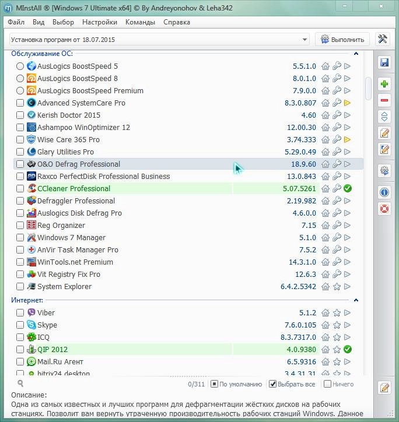
Task: Click the up/down move arrows icon
Action: pos(384,117)
